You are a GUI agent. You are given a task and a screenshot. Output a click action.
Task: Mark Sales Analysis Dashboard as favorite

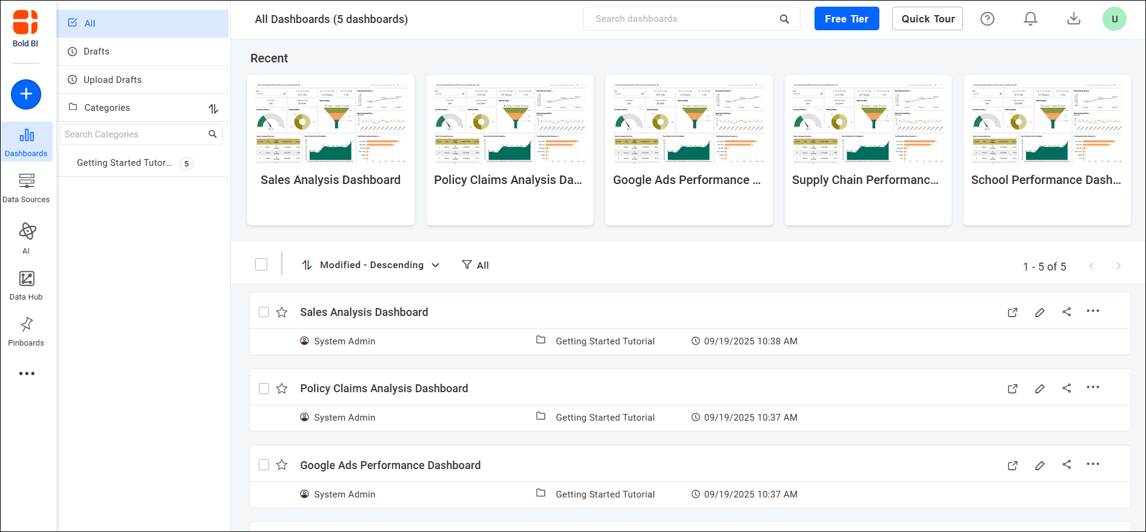coord(282,312)
